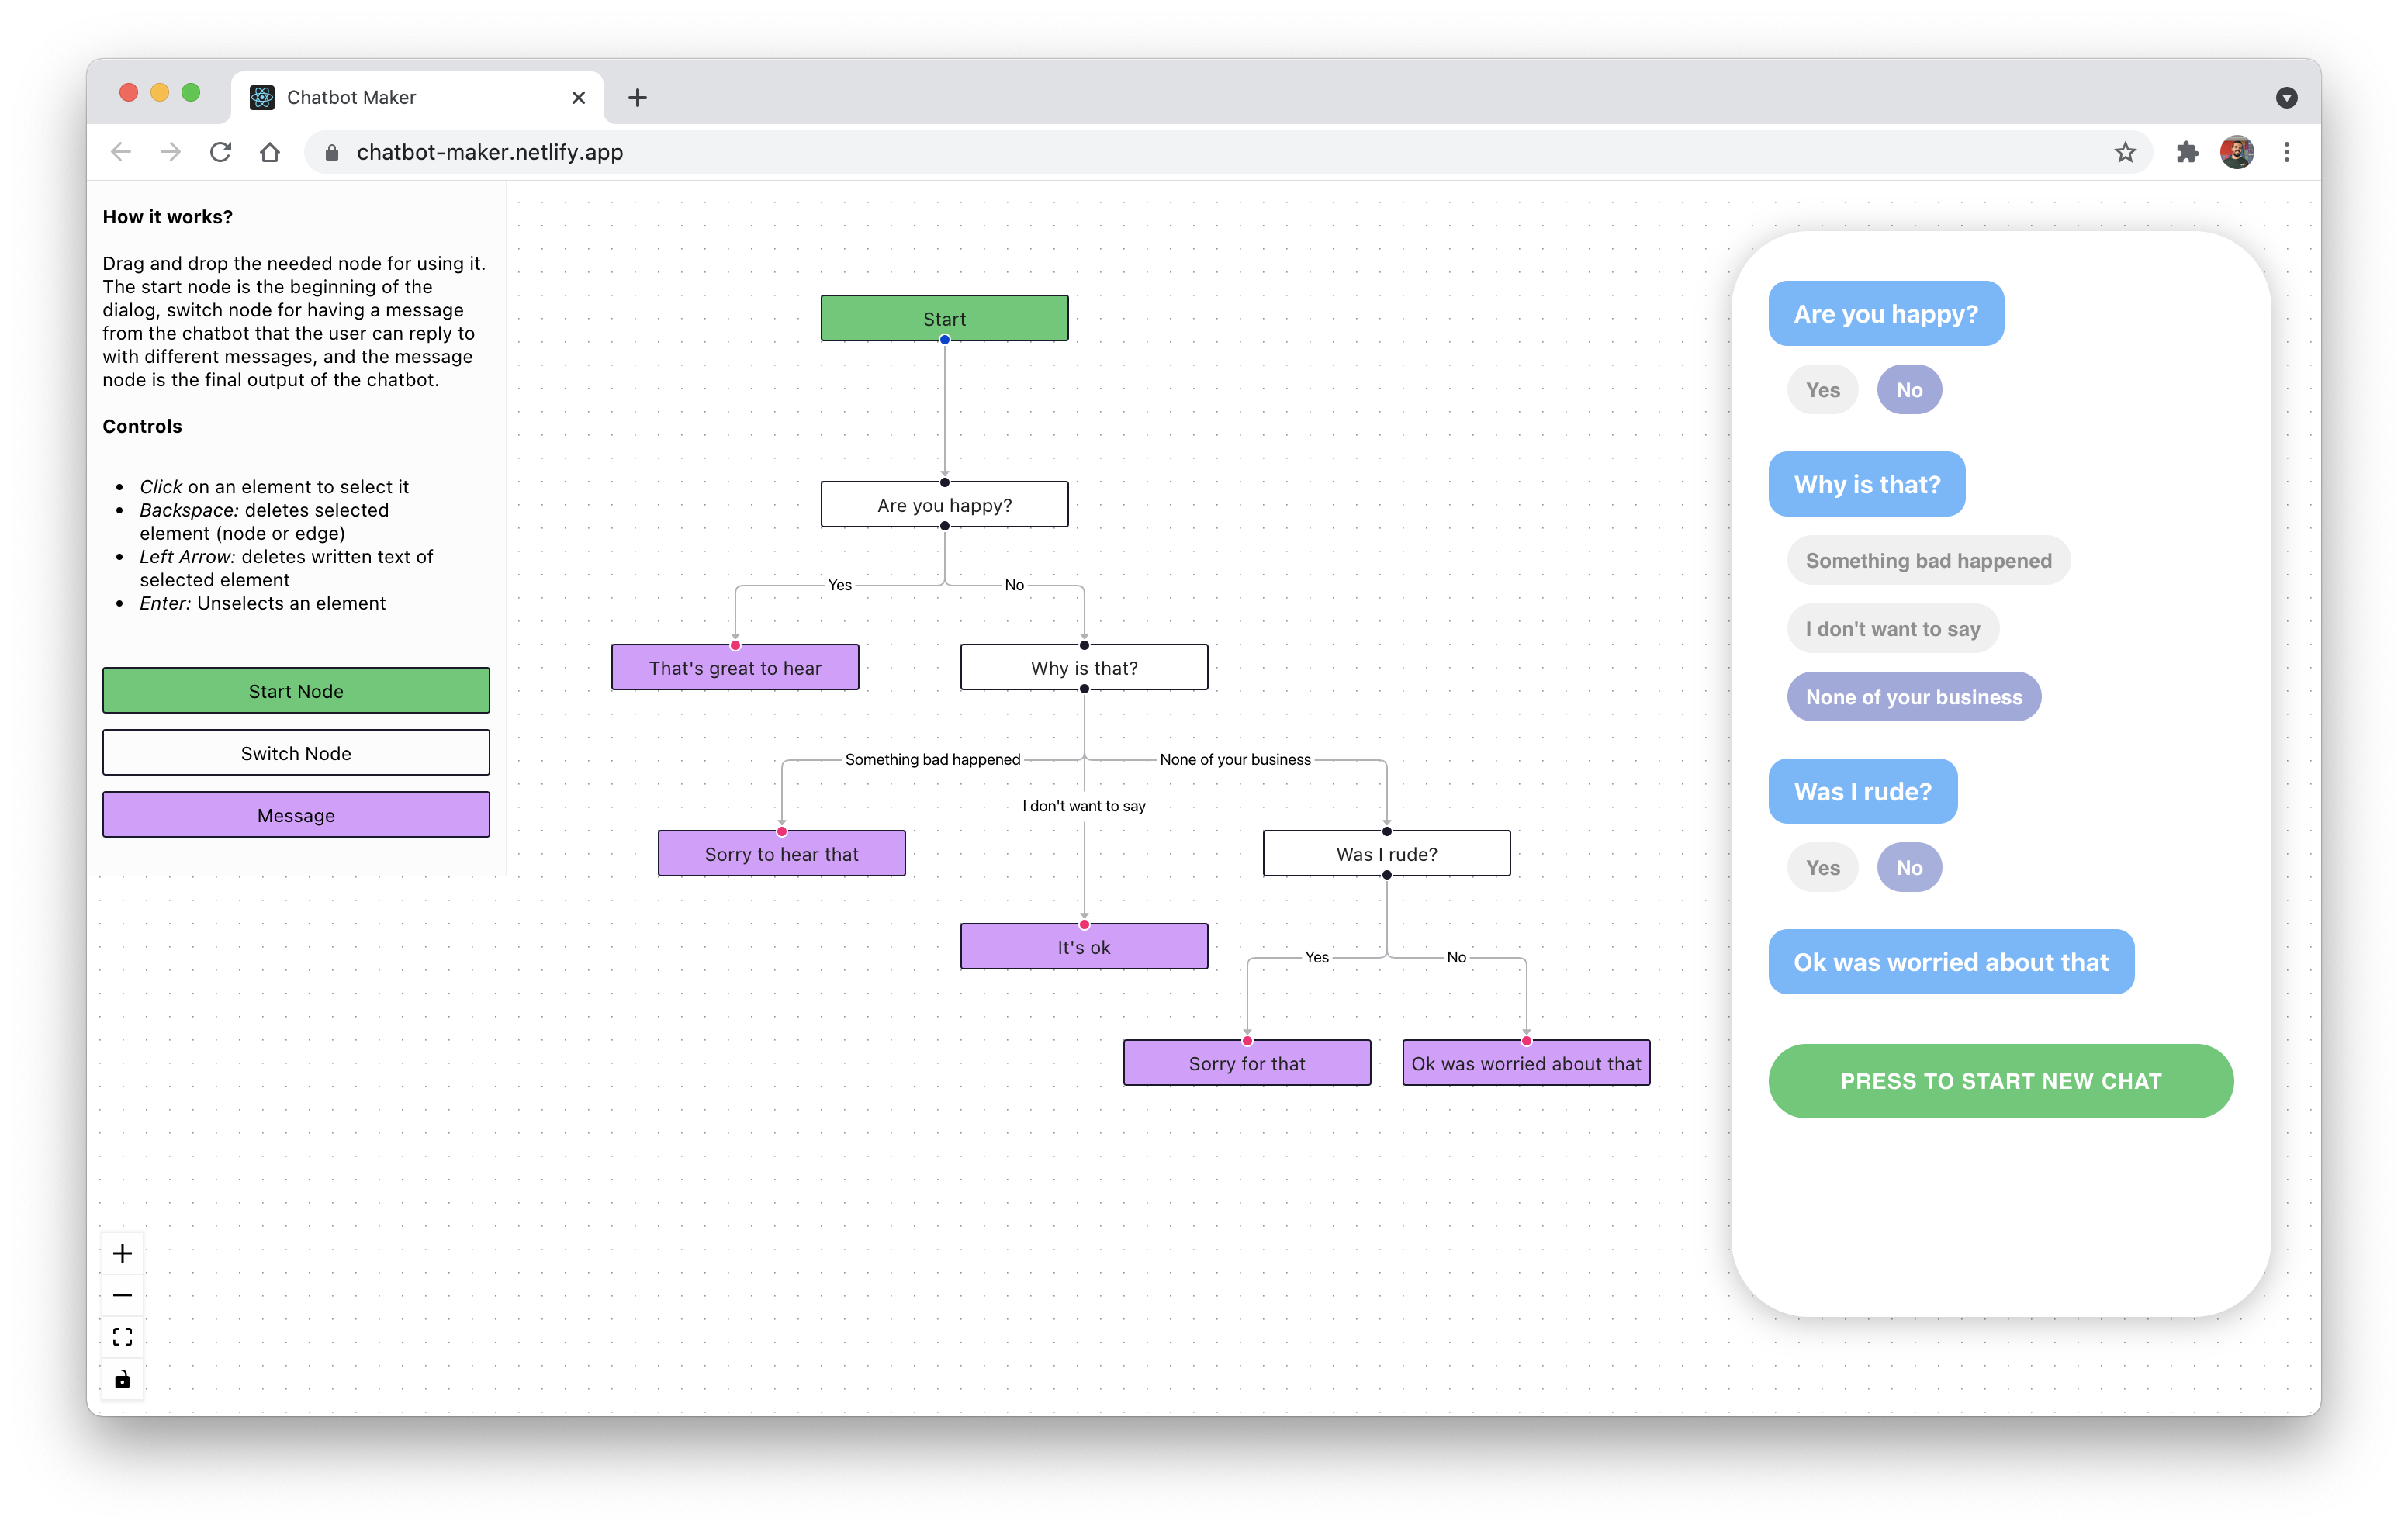Viewport: 2408px width, 1531px height.
Task: Click the fit view icon
Action: [x=122, y=1337]
